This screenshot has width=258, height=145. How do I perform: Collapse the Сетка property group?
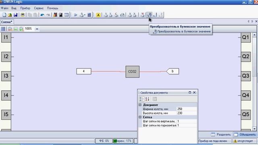(140, 117)
